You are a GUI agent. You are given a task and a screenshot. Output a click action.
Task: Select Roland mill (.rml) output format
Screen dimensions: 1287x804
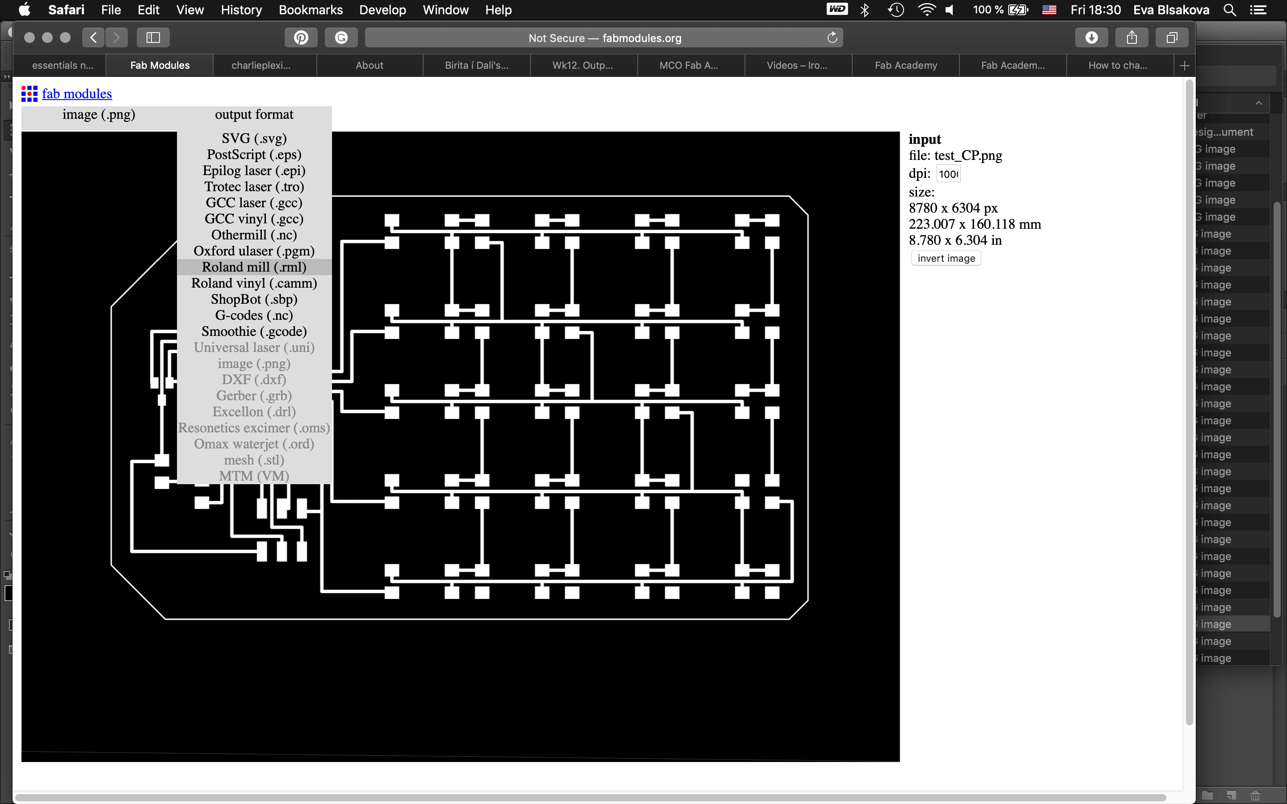click(x=254, y=267)
